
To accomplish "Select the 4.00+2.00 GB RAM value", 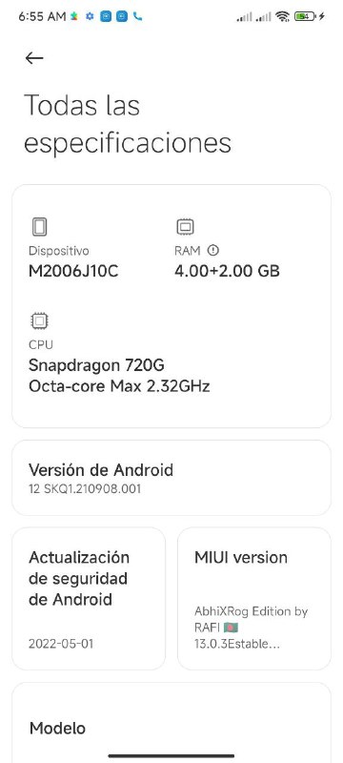I will pos(227,271).
